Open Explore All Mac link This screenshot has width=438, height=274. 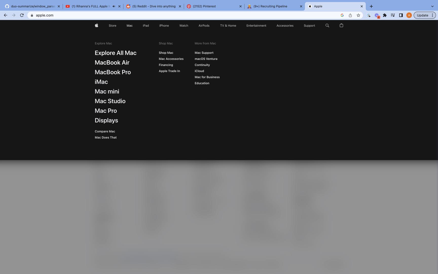click(x=116, y=53)
